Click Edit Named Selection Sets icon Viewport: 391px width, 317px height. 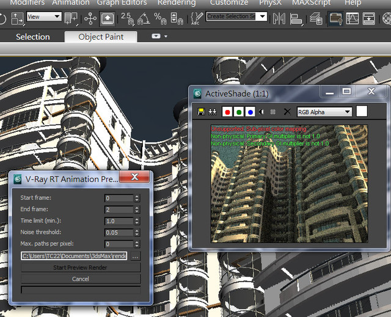pyautogui.click(x=197, y=19)
